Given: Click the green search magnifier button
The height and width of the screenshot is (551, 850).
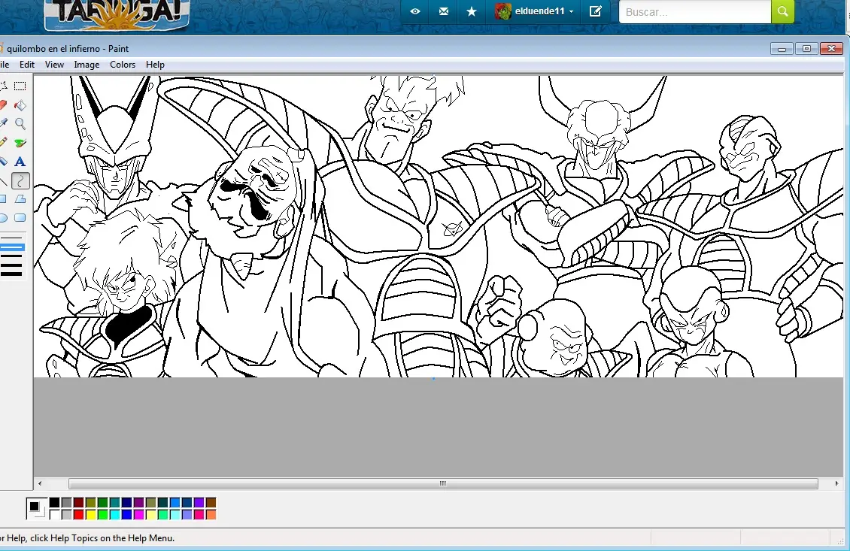Looking at the screenshot, I should [x=783, y=11].
